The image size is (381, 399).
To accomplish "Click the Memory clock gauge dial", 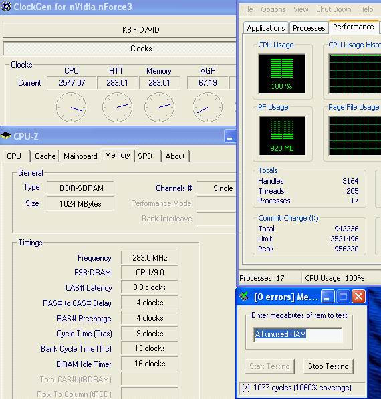I will click(159, 107).
